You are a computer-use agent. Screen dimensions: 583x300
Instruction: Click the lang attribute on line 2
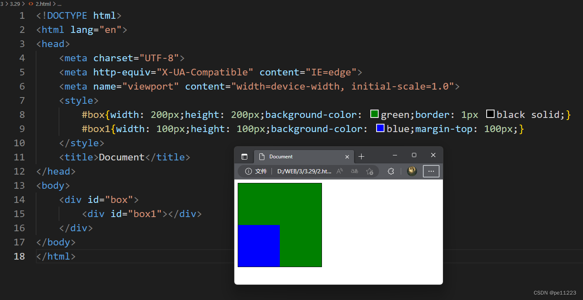click(x=82, y=30)
